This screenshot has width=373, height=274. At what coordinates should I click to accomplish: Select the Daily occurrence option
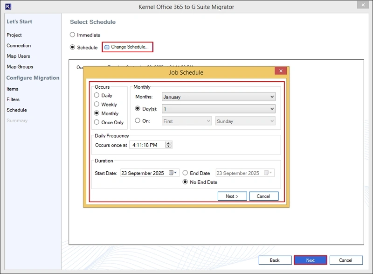tap(97, 95)
